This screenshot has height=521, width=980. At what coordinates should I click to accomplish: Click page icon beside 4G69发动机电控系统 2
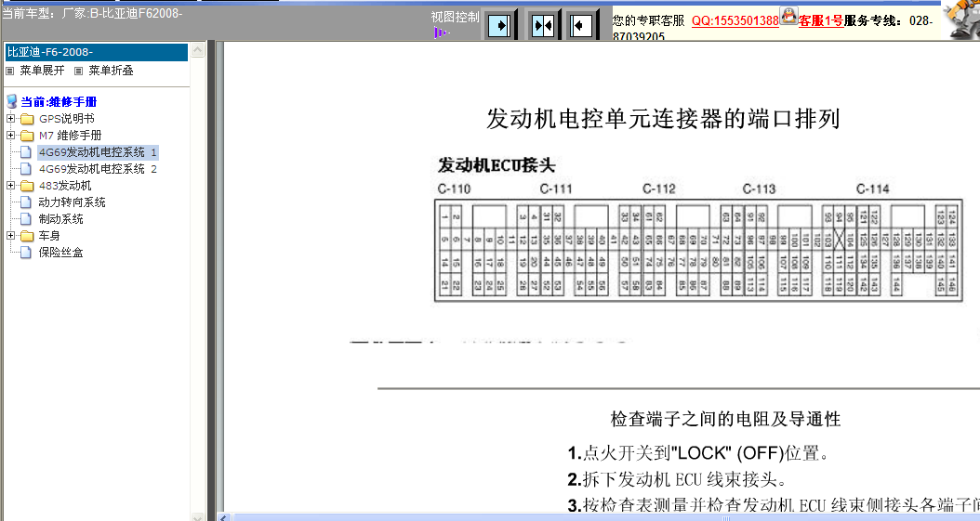[x=26, y=169]
